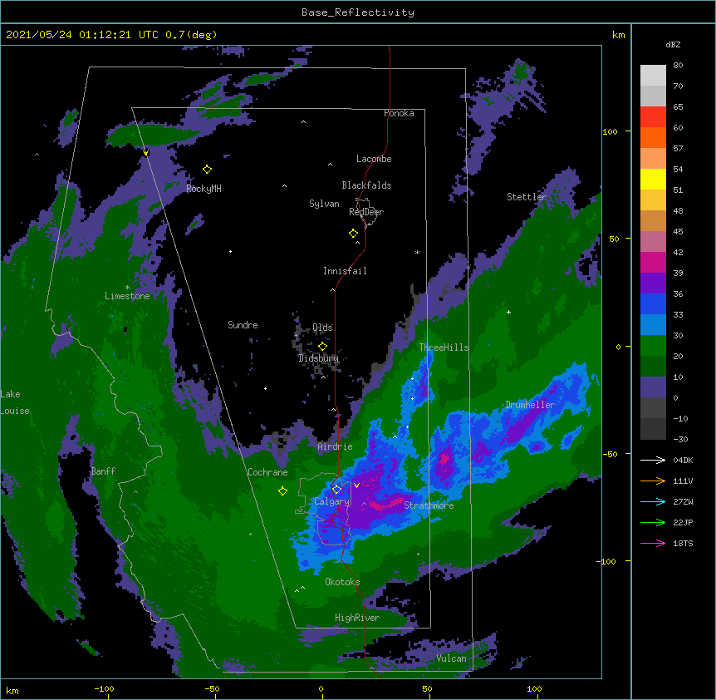
Task: Click the Cochrane city label
Action: tap(267, 472)
